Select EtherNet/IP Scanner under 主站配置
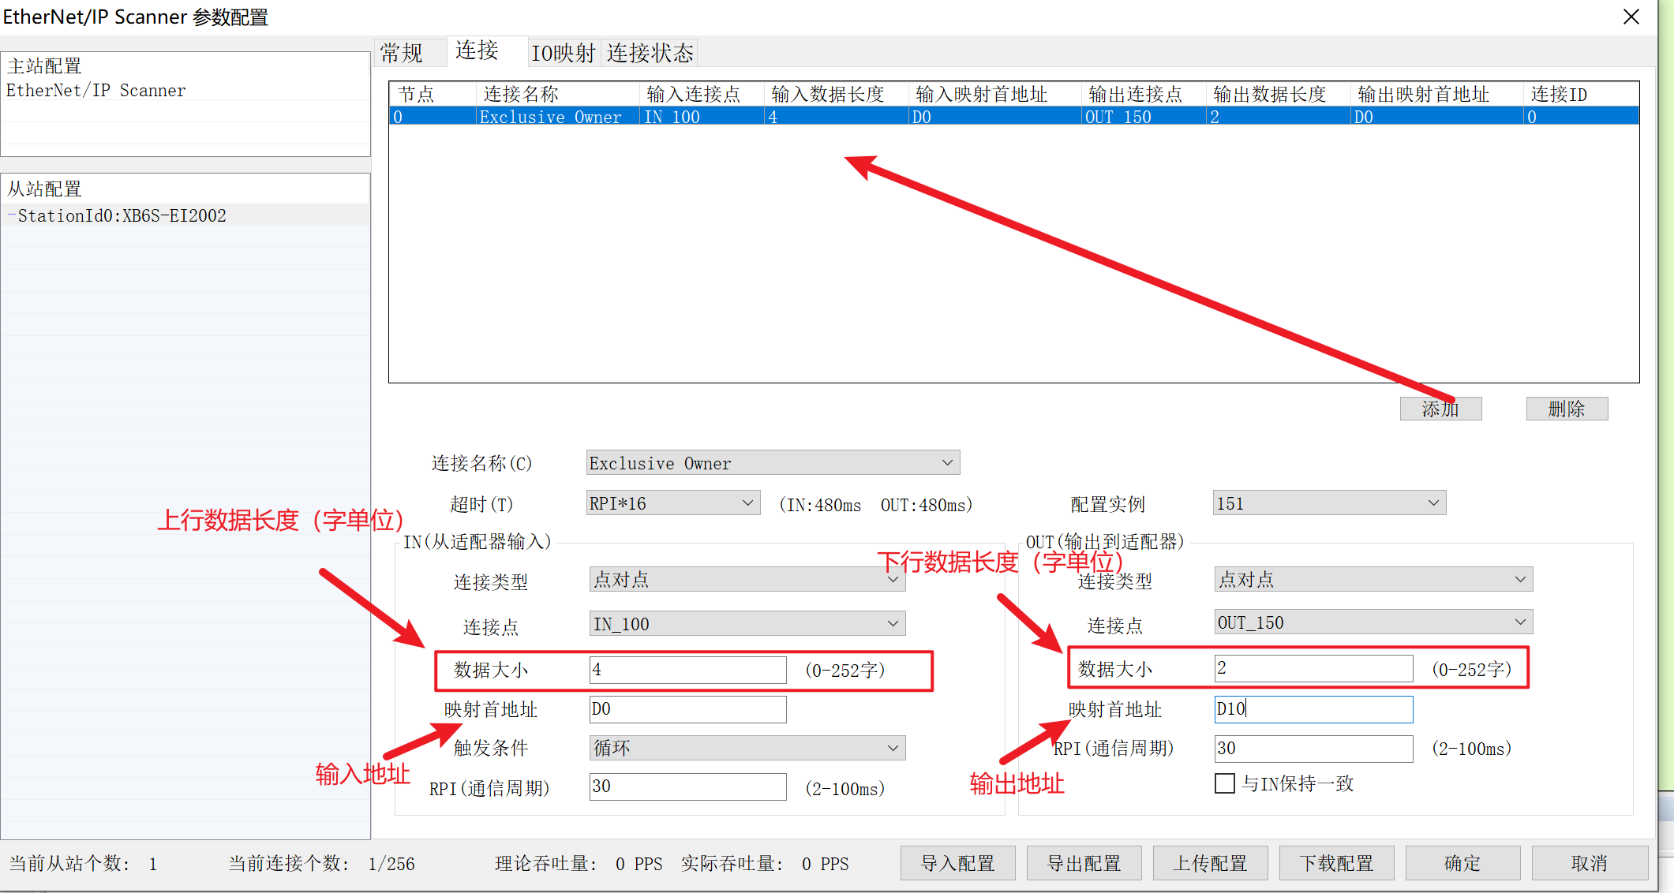Viewport: 1674px width, 893px height. [x=96, y=91]
